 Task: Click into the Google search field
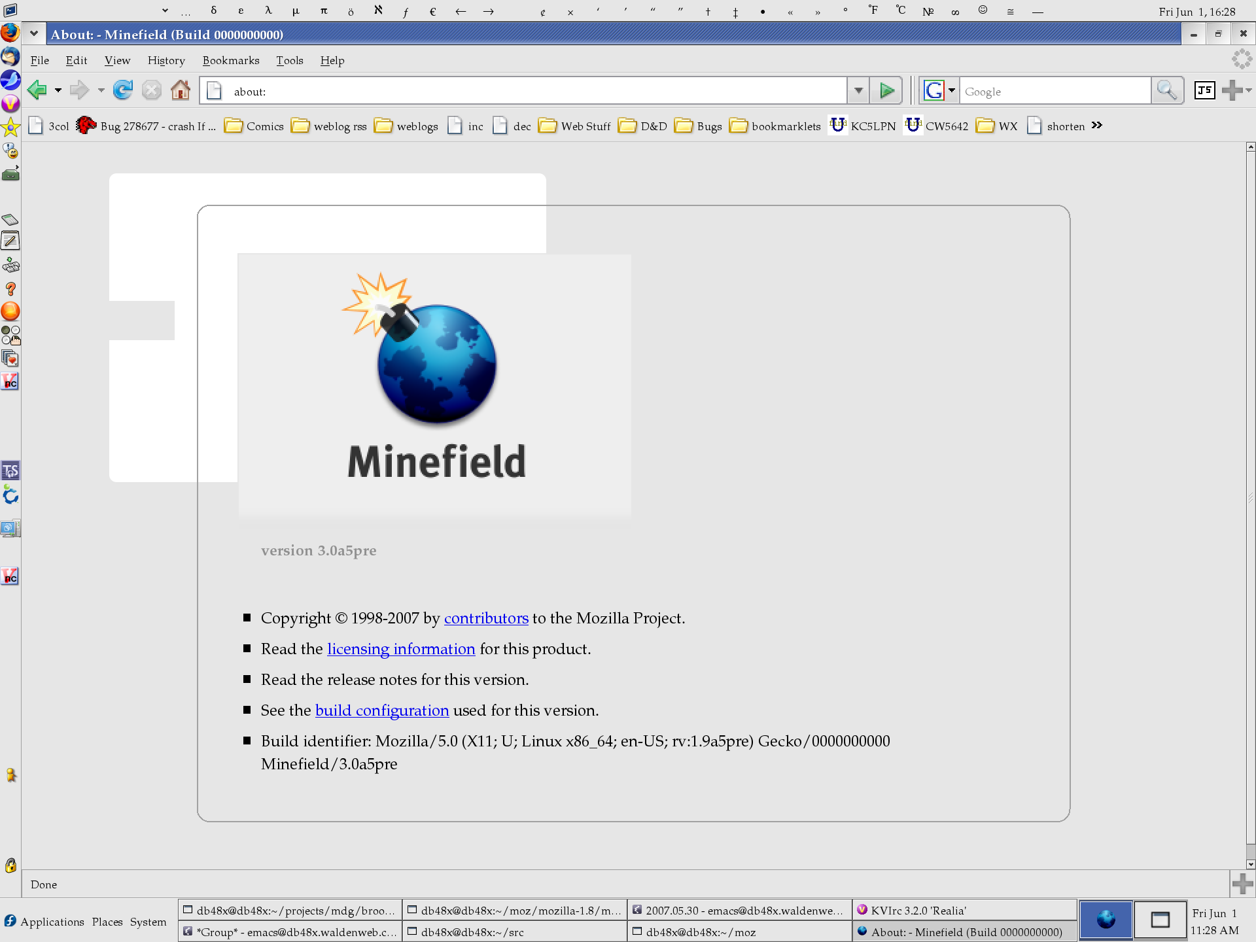click(x=1055, y=91)
